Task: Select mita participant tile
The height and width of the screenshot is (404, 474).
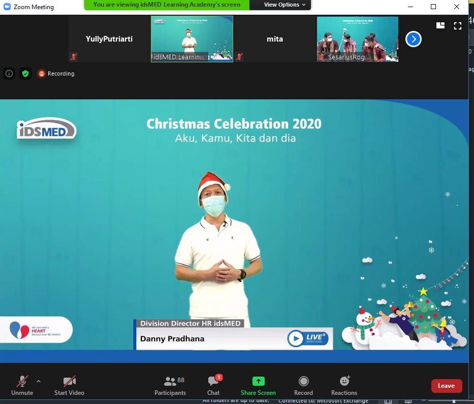Action: (x=275, y=39)
